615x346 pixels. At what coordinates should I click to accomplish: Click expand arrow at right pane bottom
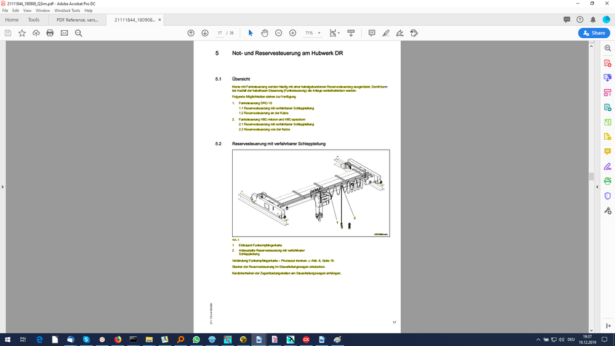point(608,326)
